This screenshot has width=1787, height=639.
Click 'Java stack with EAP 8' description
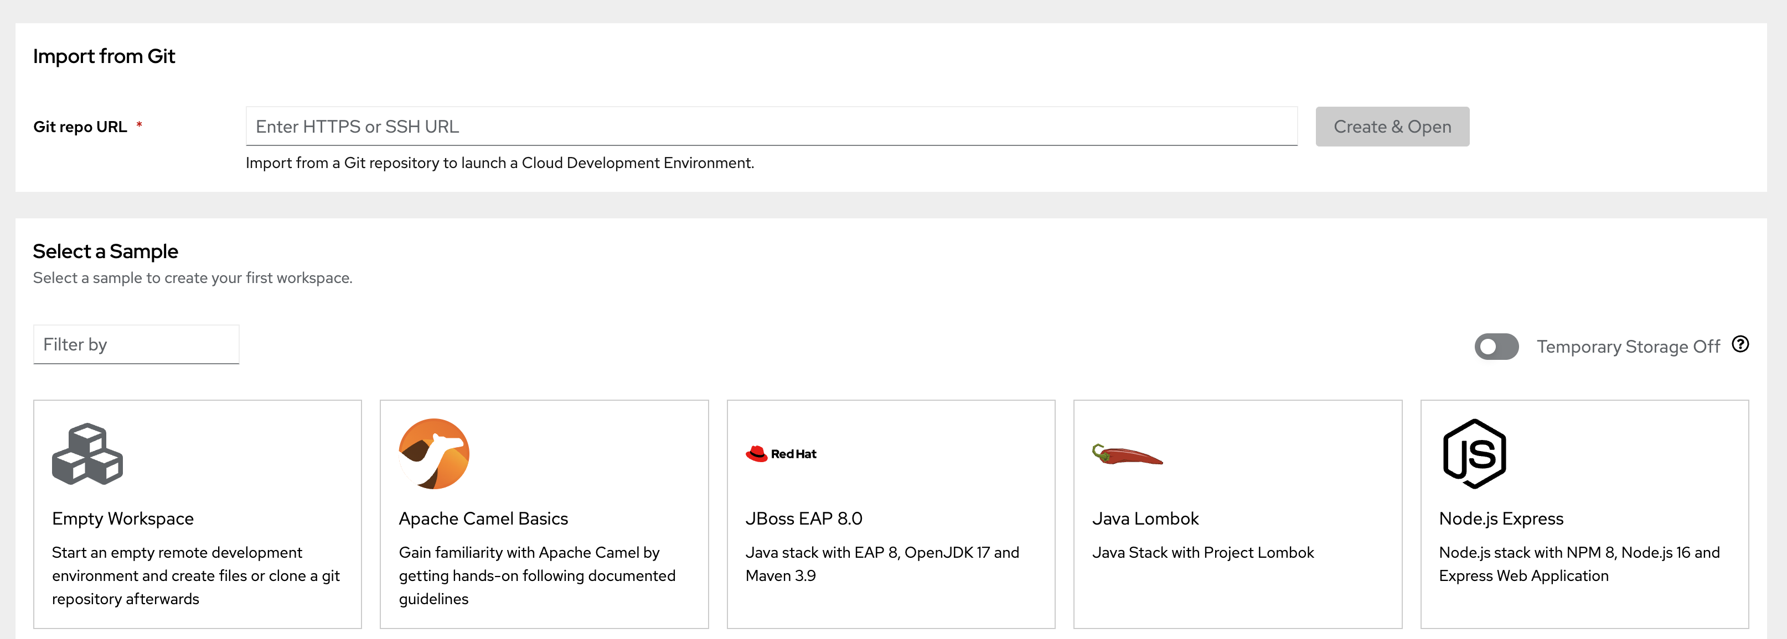point(882,564)
